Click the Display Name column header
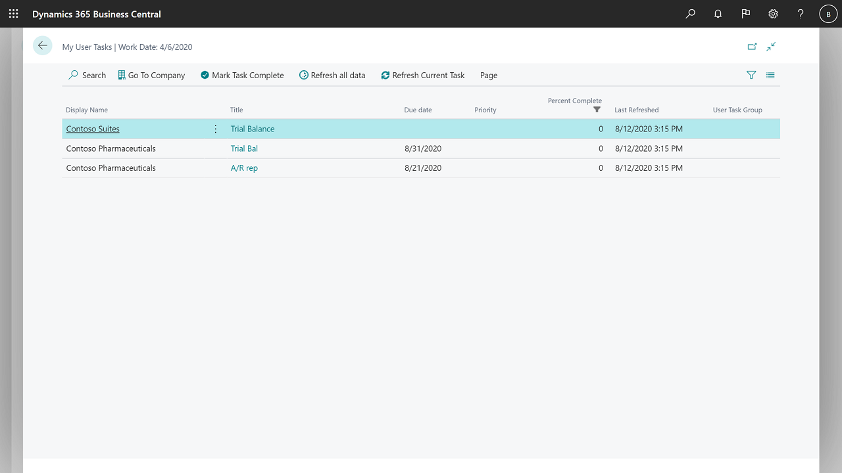842x473 pixels. [x=87, y=110]
